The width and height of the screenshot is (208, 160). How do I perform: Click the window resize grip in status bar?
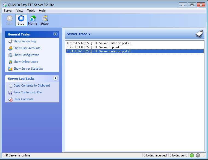tap(204, 156)
